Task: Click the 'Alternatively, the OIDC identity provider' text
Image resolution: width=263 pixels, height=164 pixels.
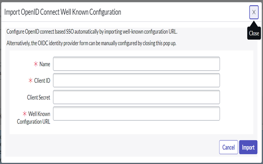Action: coord(91,43)
